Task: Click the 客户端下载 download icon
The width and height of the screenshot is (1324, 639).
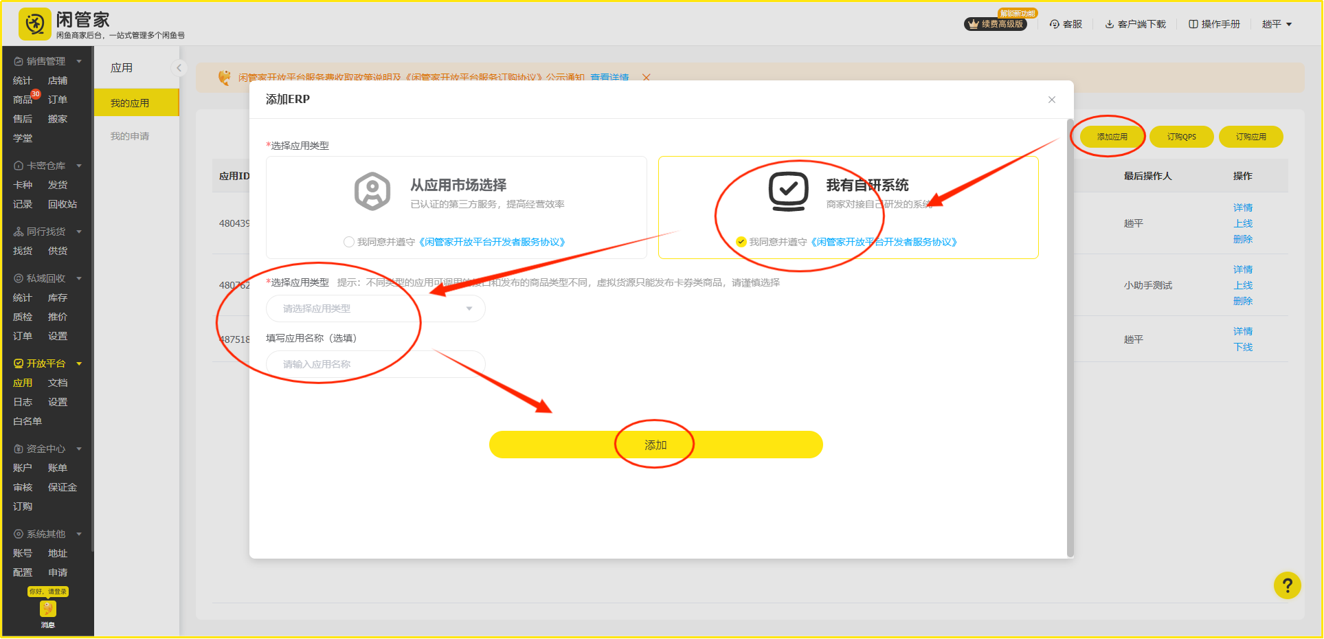Action: [x=1109, y=24]
